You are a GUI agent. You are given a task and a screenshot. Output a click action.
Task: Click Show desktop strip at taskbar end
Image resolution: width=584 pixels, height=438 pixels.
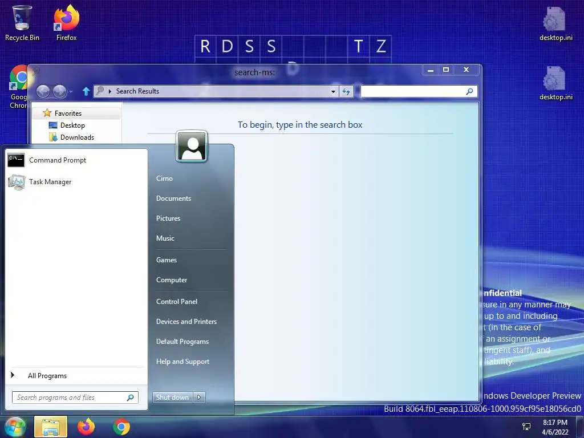click(x=581, y=427)
